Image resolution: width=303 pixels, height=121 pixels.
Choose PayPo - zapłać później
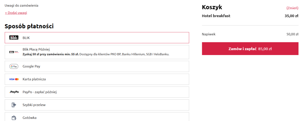[97, 92]
